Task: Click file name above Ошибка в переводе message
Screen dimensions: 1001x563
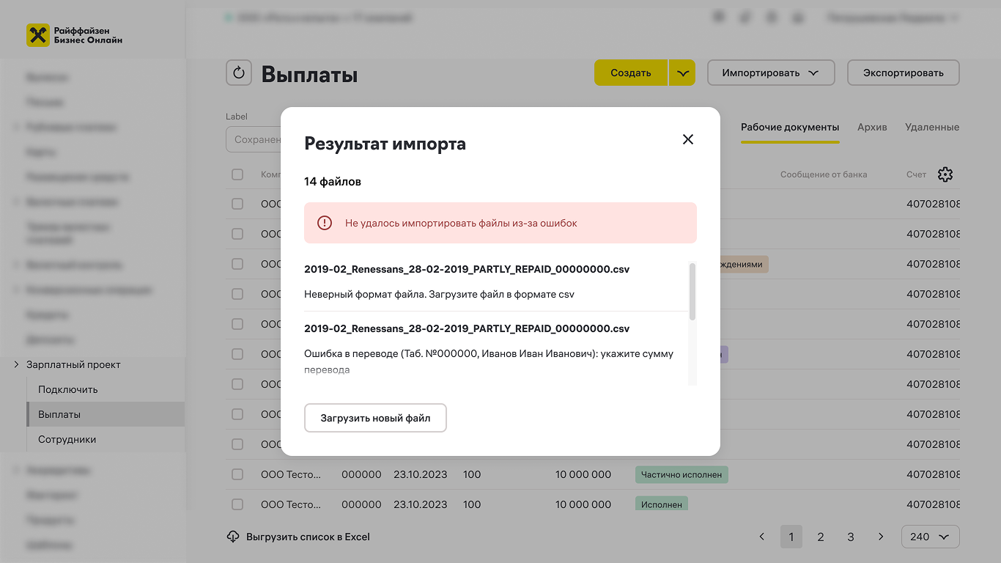Action: click(x=467, y=328)
